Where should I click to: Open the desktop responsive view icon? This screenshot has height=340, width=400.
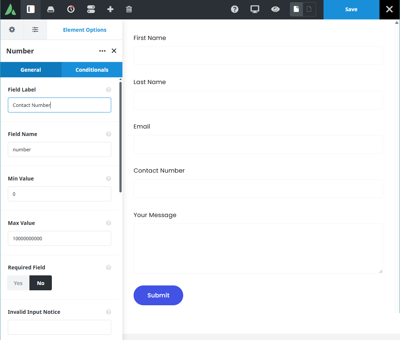tap(255, 9)
